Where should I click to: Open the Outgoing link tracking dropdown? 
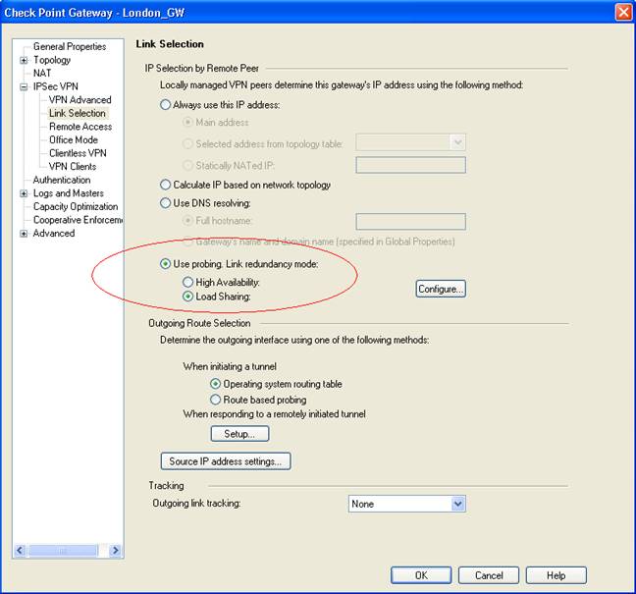(458, 504)
